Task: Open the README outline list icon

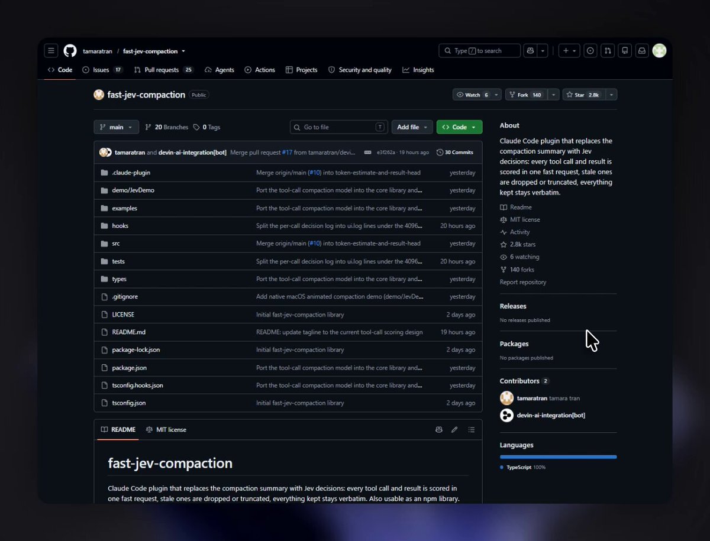Action: 471,430
